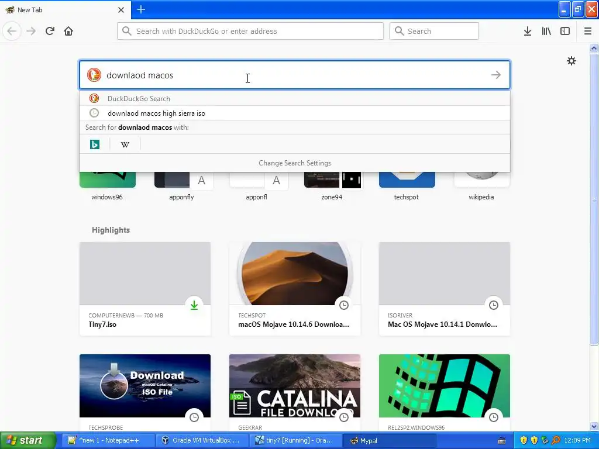Switch to Oracle VM VirtualBox in the taskbar
Image resolution: width=599 pixels, height=449 pixels.
(x=202, y=440)
